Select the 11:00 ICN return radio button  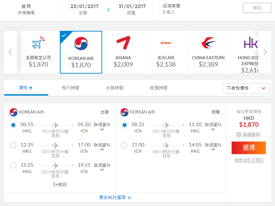pyautogui.click(x=125, y=145)
